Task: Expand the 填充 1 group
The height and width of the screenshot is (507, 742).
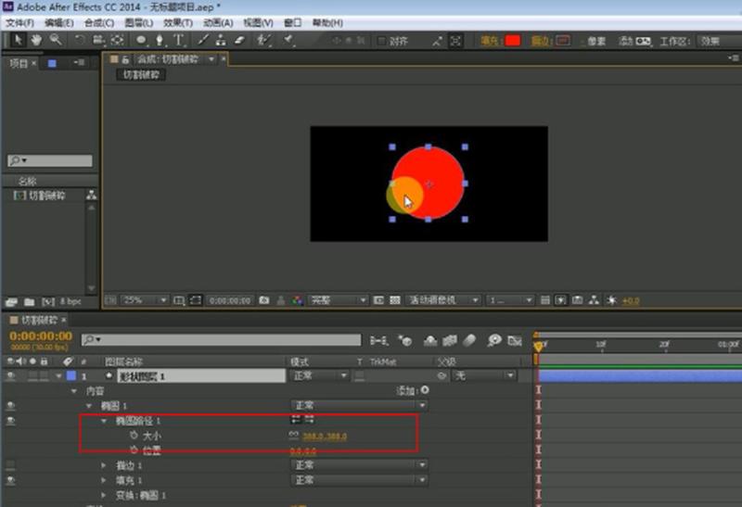Action: [104, 480]
